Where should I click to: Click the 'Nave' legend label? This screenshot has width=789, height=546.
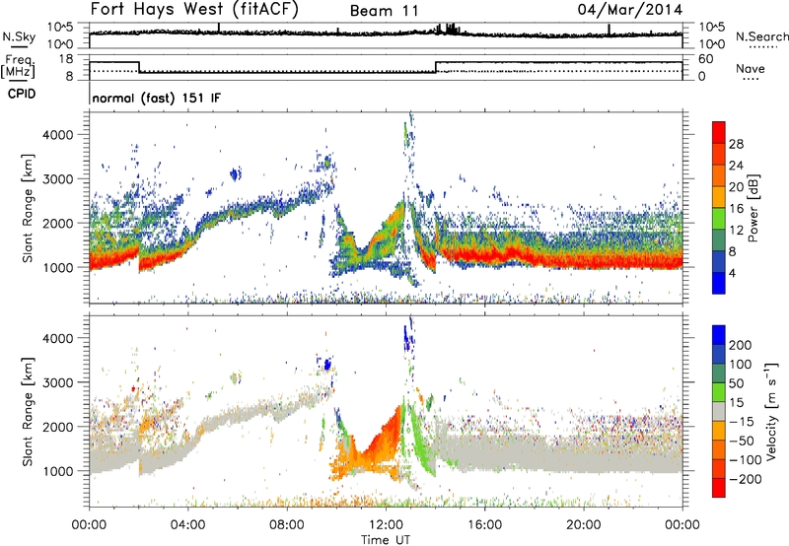point(751,69)
